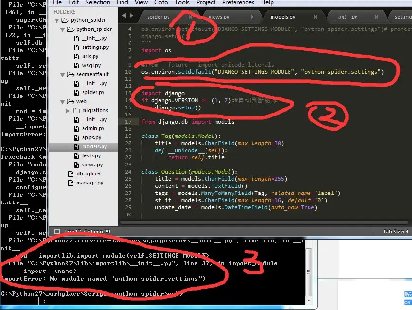Click 'update_date = models.DateTimeField' line
Viewport: 412px width, 310px height.
236,207
